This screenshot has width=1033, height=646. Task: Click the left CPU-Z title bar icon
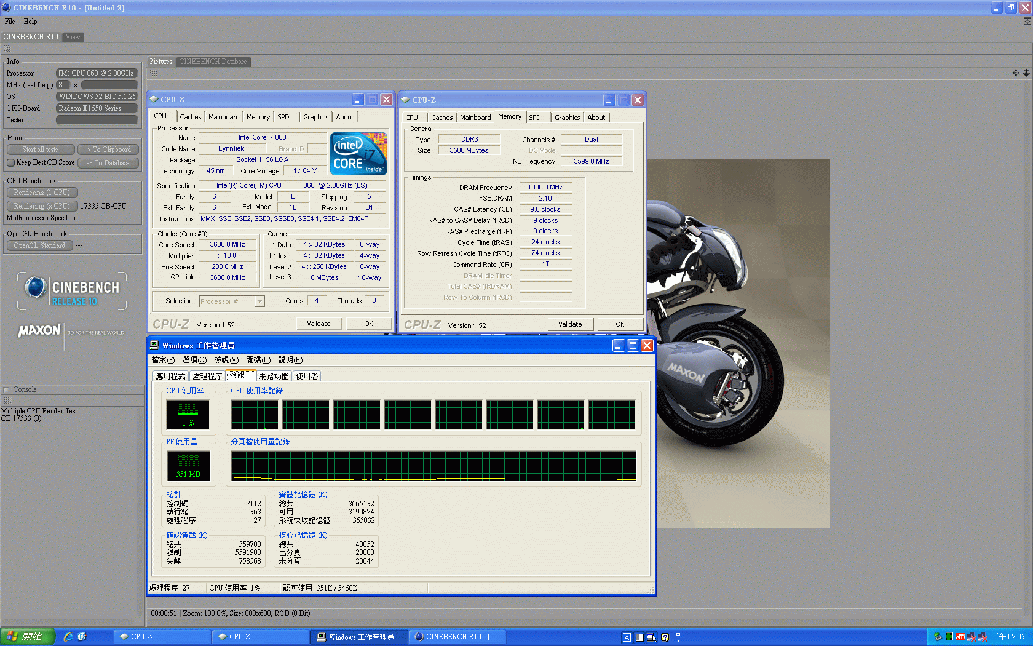pos(154,100)
